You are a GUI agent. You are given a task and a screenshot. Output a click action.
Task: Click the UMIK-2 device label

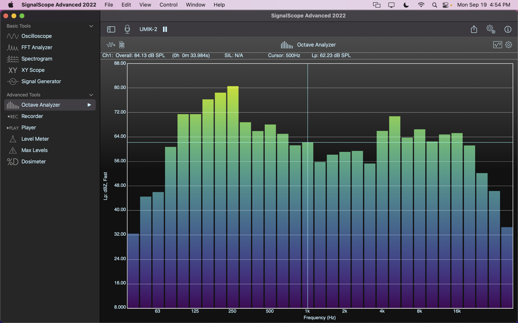click(x=148, y=29)
